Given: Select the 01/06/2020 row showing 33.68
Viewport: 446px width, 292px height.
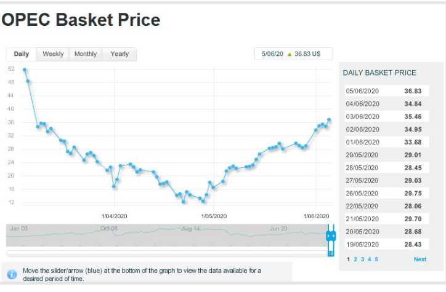Looking at the screenshot, I should pos(386,142).
